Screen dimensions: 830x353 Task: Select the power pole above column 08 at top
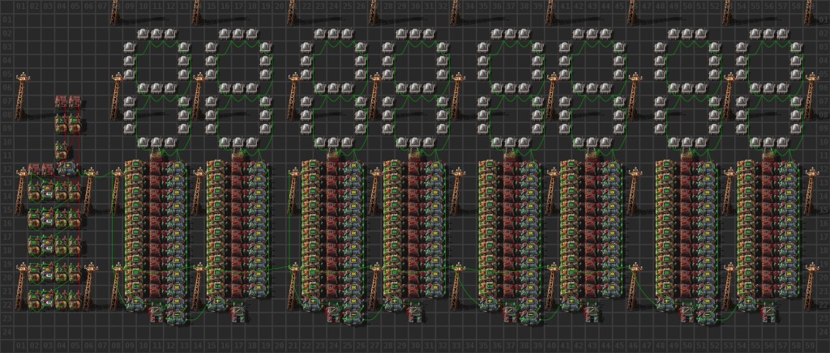pos(114,10)
